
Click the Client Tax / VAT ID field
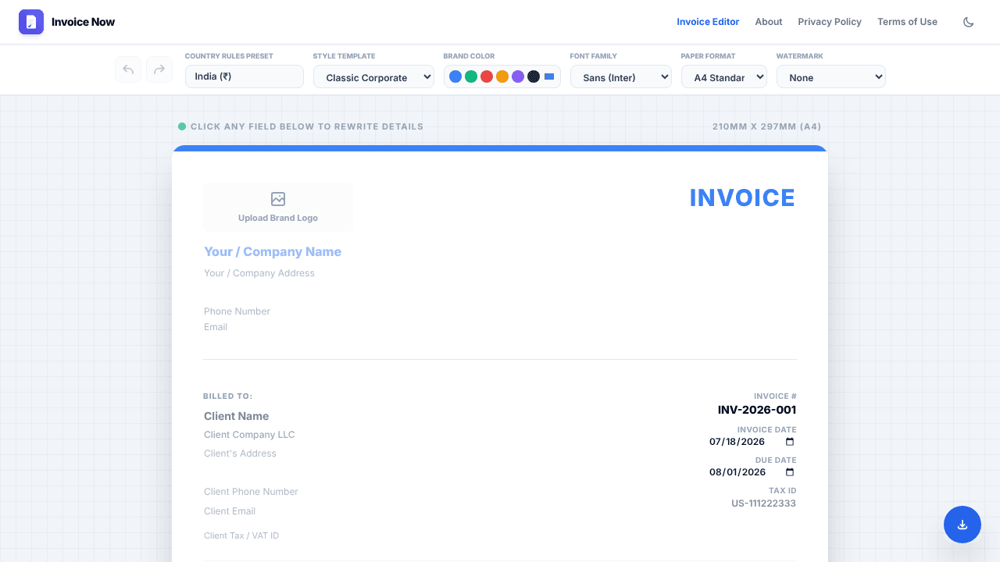coord(241,535)
